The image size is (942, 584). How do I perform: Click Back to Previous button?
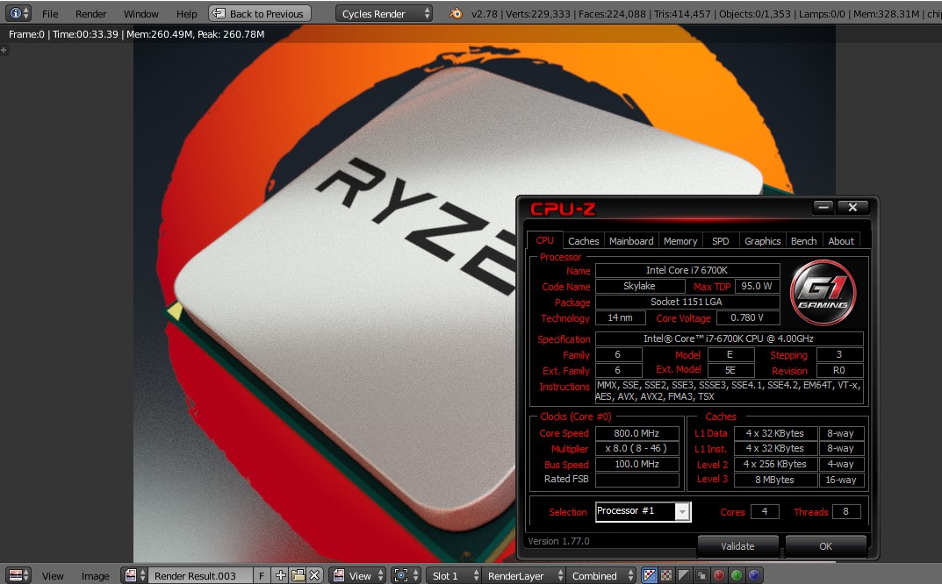click(x=260, y=13)
